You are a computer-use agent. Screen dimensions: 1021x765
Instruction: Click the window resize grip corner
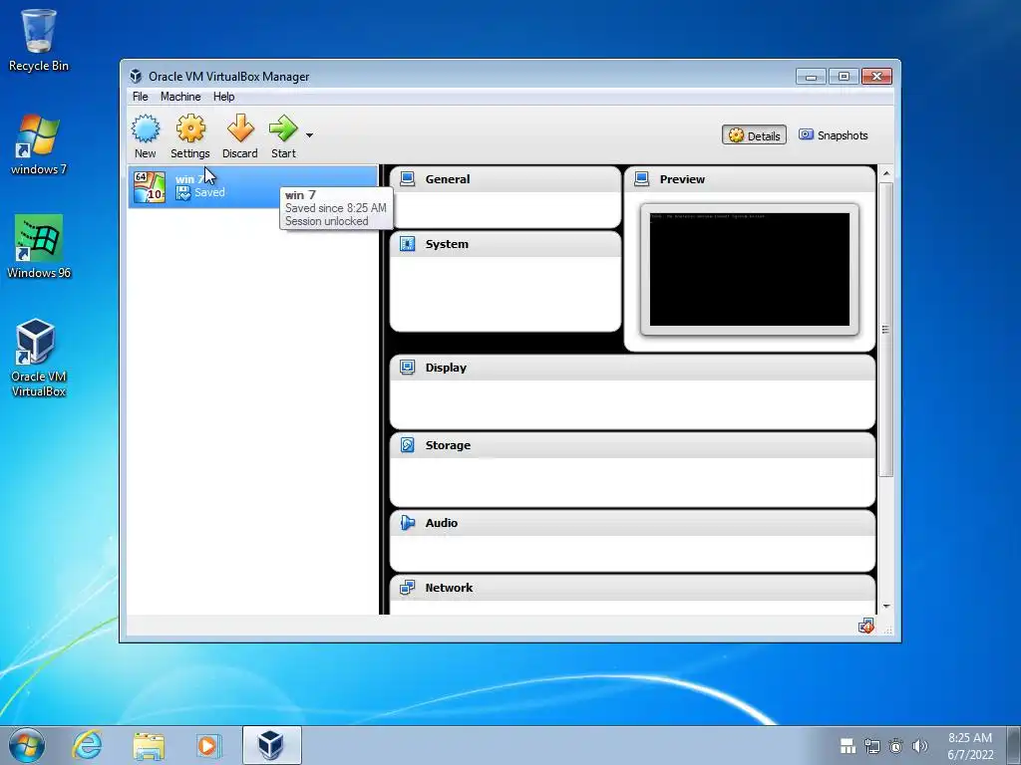pos(888,631)
